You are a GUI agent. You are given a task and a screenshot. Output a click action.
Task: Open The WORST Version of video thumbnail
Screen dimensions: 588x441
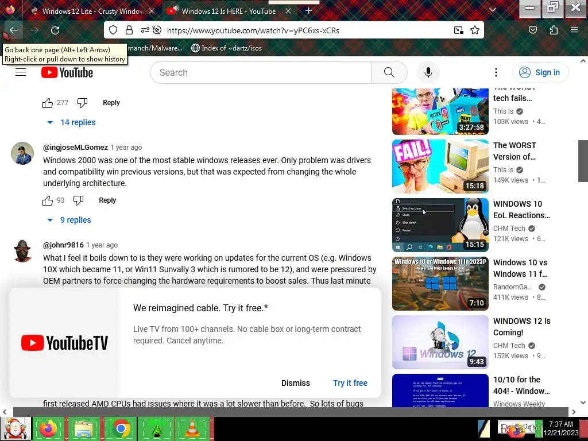click(x=440, y=167)
